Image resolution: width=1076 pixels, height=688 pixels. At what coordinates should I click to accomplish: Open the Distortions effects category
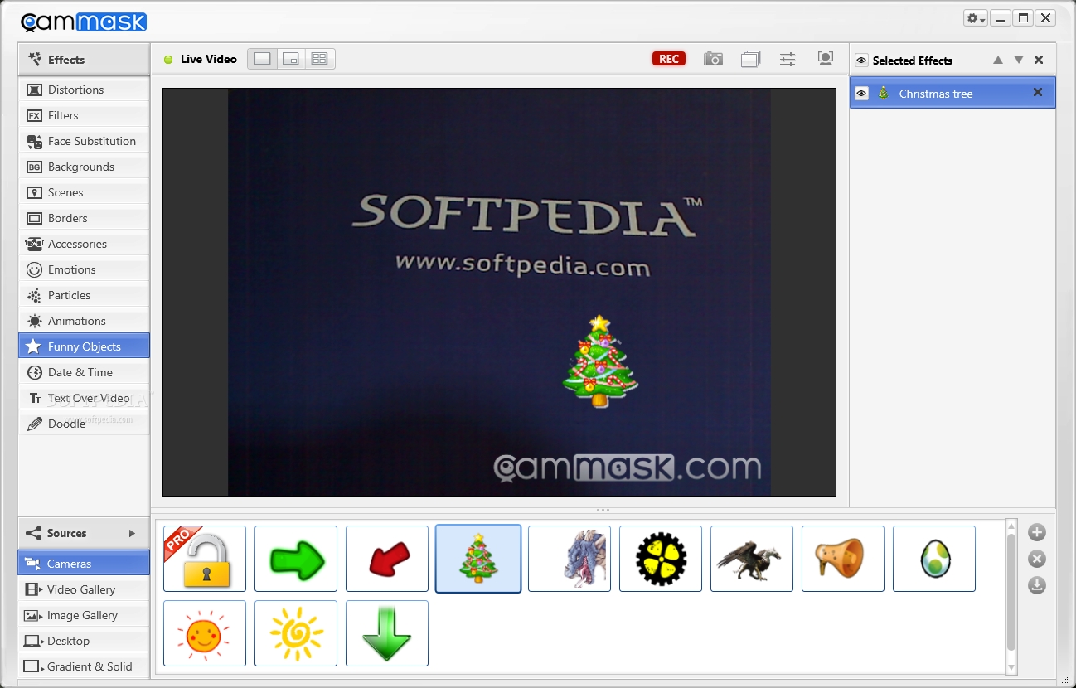[x=84, y=90]
